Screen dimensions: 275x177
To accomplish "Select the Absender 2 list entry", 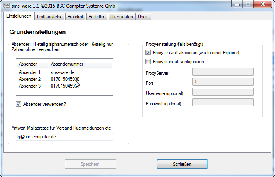I will (64, 79).
